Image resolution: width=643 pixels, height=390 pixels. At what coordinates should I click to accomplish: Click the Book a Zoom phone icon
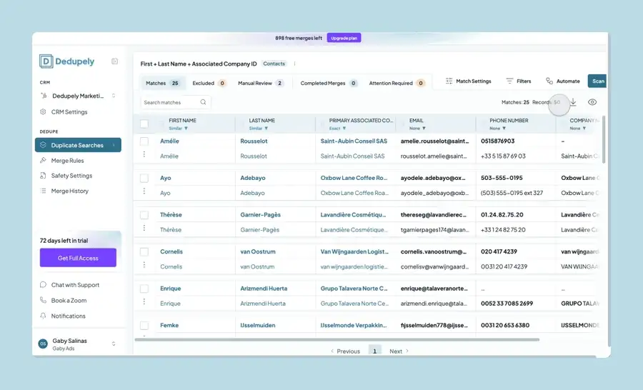(43, 300)
